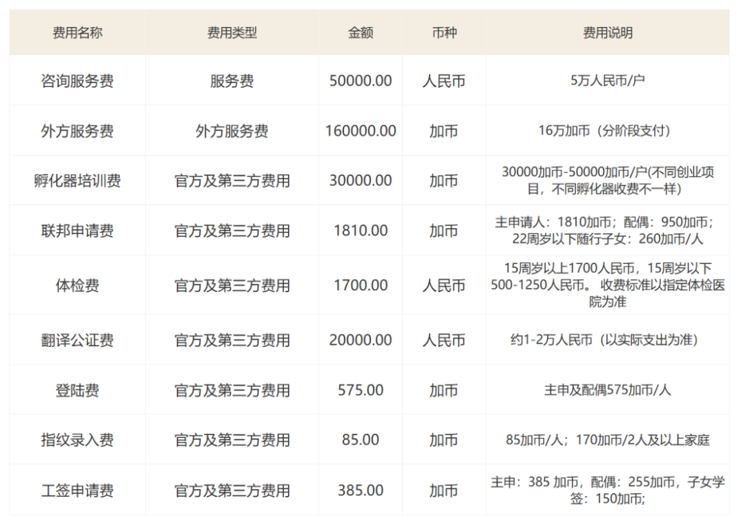Select the 孵化器培训费 cell

coord(77,181)
